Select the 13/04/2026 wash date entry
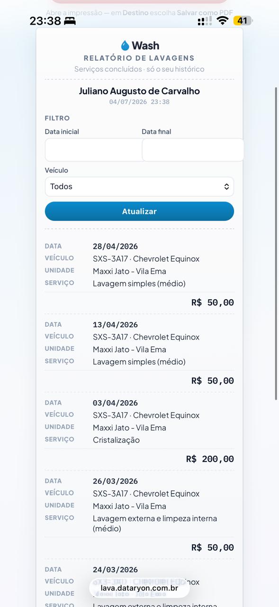 (x=115, y=324)
